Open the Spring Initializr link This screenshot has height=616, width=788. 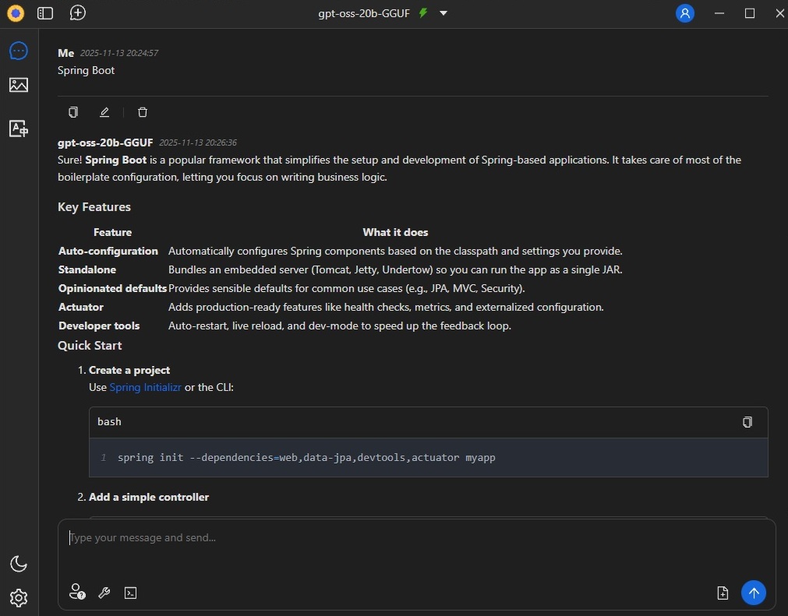click(x=145, y=387)
